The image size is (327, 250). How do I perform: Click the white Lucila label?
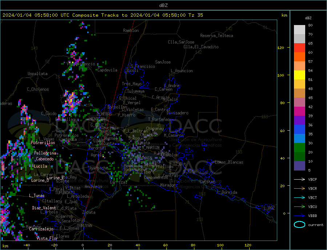click(x=40, y=166)
